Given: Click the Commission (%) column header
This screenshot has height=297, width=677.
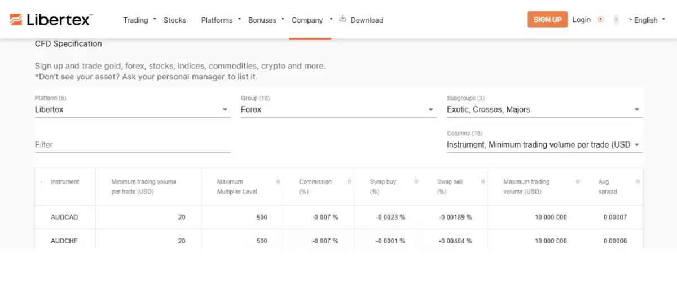Looking at the screenshot, I should (315, 187).
